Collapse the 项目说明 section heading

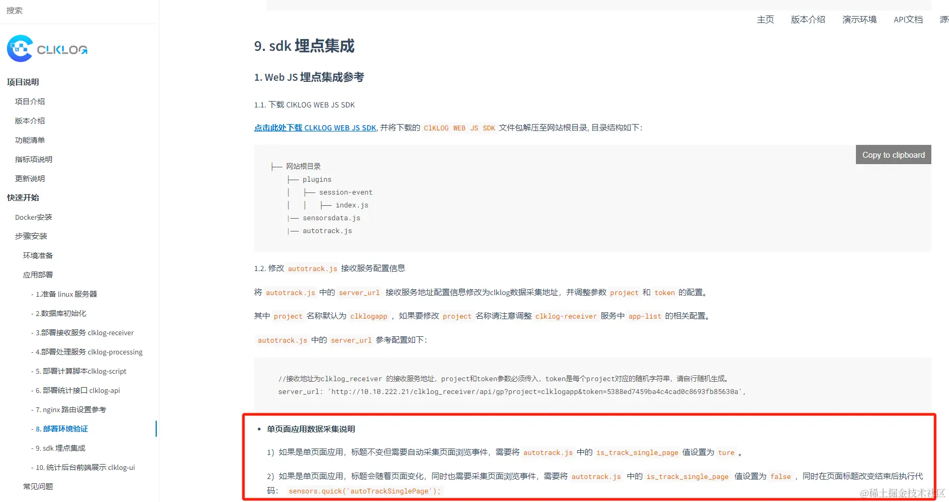23,82
